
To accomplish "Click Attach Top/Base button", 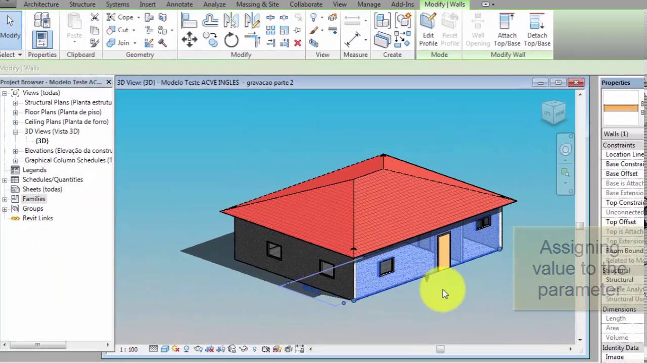I will point(507,30).
